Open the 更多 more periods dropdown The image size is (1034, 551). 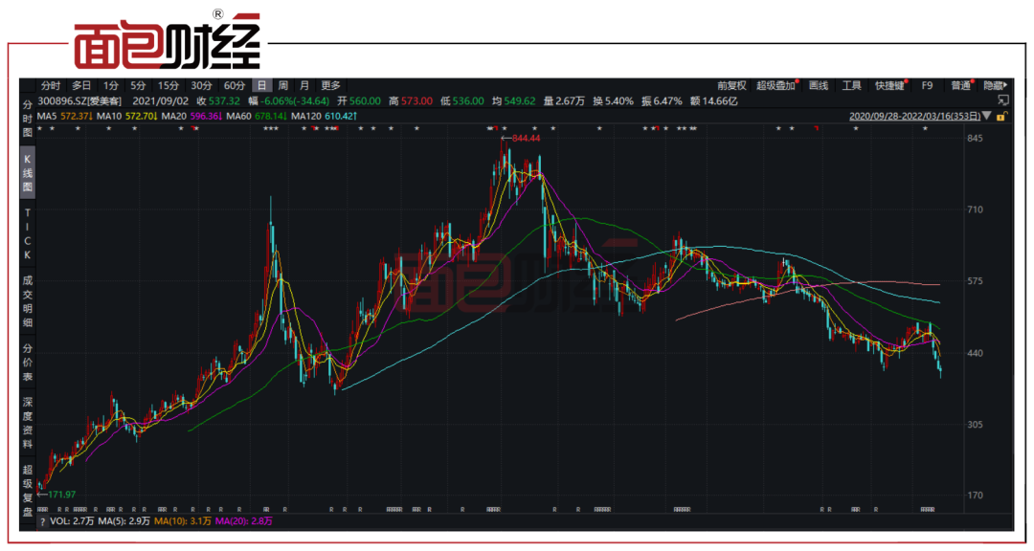click(331, 85)
